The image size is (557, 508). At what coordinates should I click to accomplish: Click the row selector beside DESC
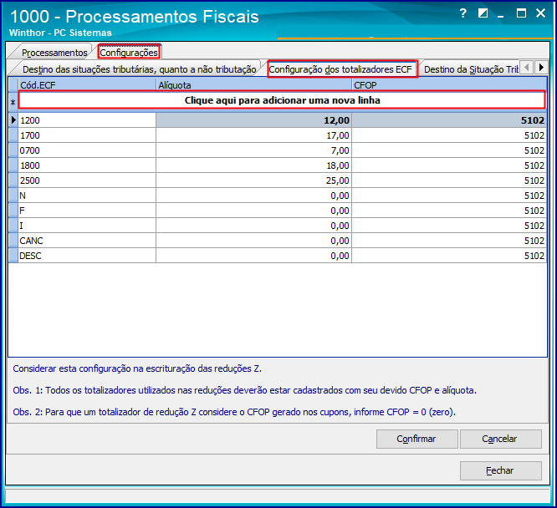click(13, 256)
